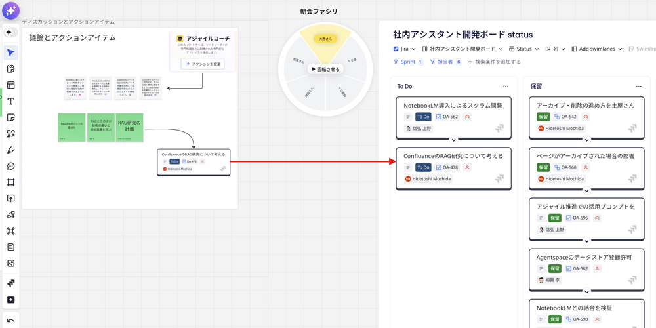Image resolution: width=656 pixels, height=328 pixels.
Task: Click the Jira logo on NotebookLM導入 card
Action: tap(499, 129)
